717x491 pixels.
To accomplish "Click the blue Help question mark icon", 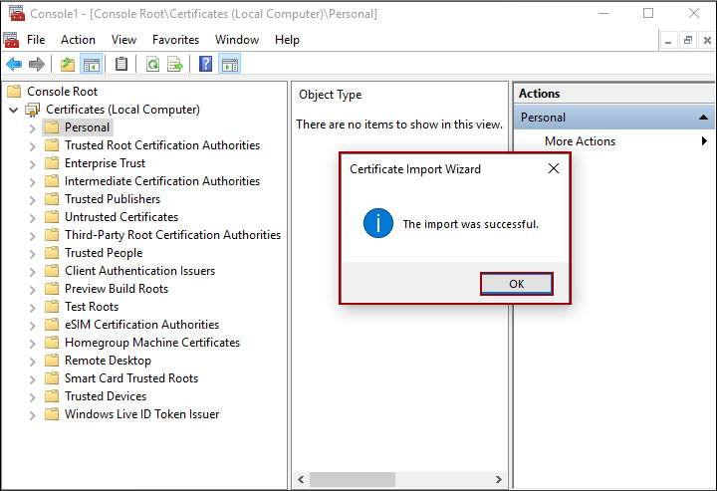I will (205, 65).
